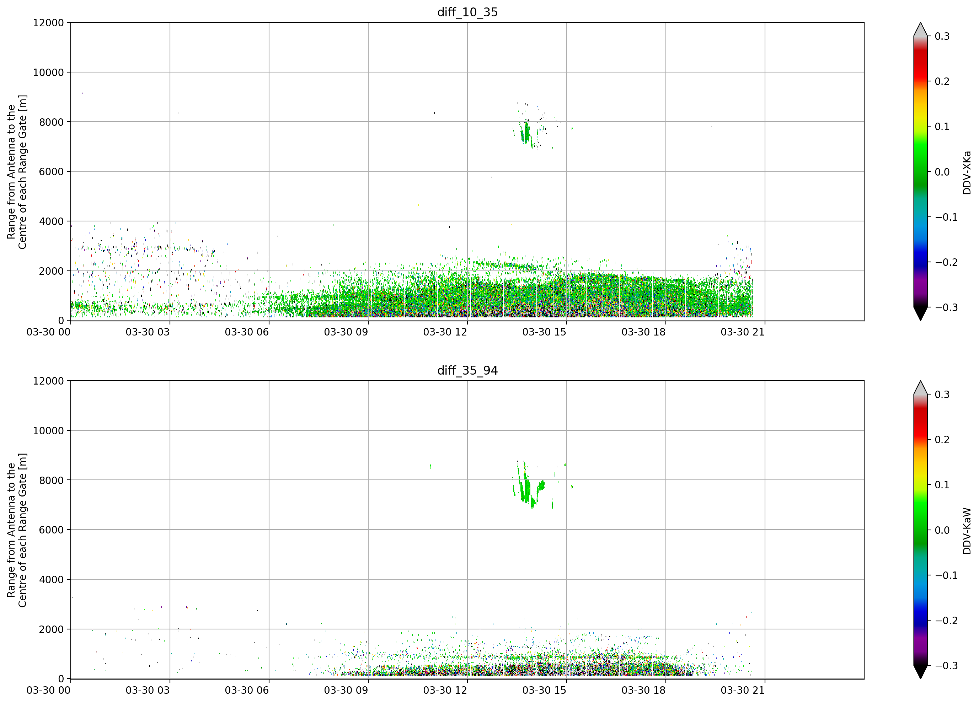Click the "0.1" tick on DDV-KaW colorbar
979x703 pixels.
pyautogui.click(x=942, y=485)
